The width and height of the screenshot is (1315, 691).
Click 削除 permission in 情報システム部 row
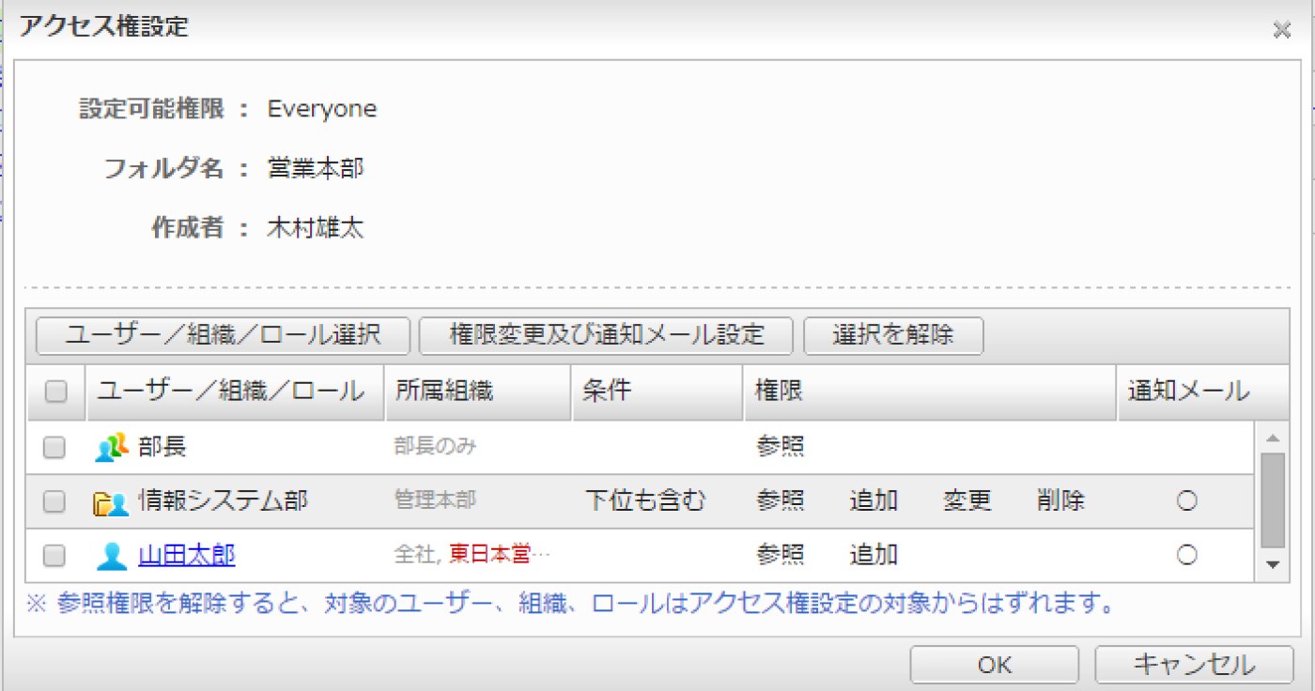pyautogui.click(x=1061, y=502)
